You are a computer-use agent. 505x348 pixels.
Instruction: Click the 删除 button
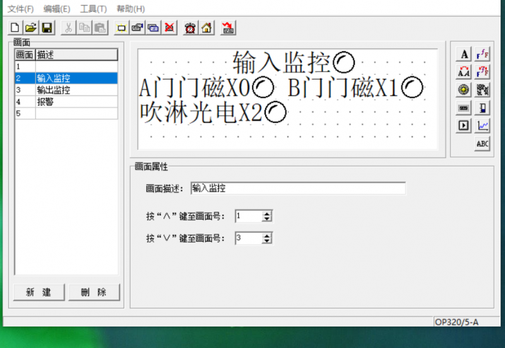94,292
